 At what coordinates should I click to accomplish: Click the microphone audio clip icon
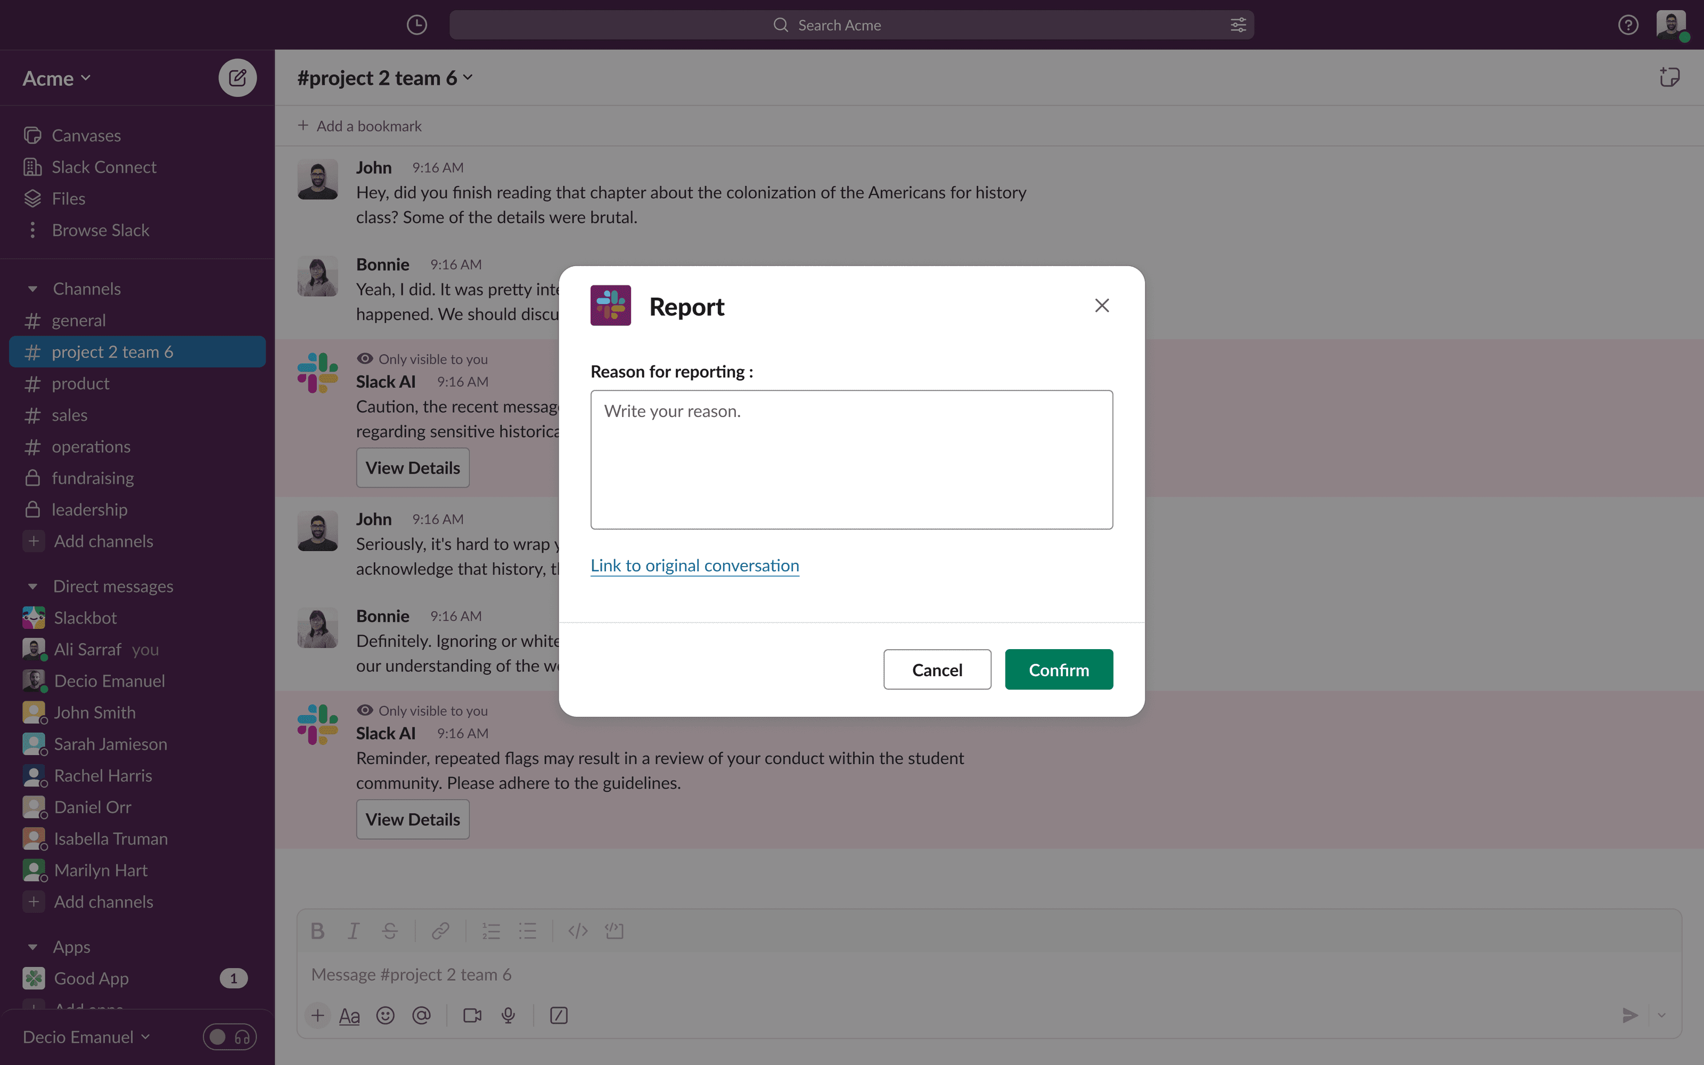pos(509,1015)
